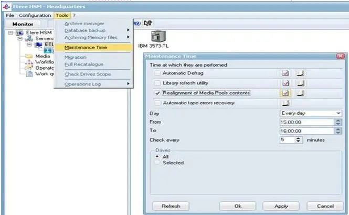349x215 pixels.
Task: Click the schedule icon beside Library refresh utility
Action: click(286, 83)
